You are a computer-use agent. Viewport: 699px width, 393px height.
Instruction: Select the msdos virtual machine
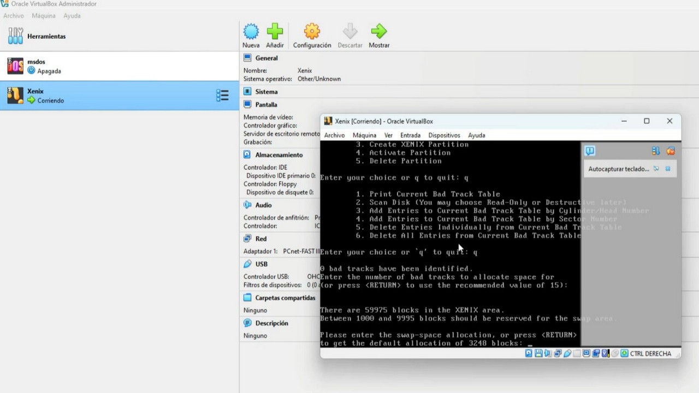click(120, 66)
